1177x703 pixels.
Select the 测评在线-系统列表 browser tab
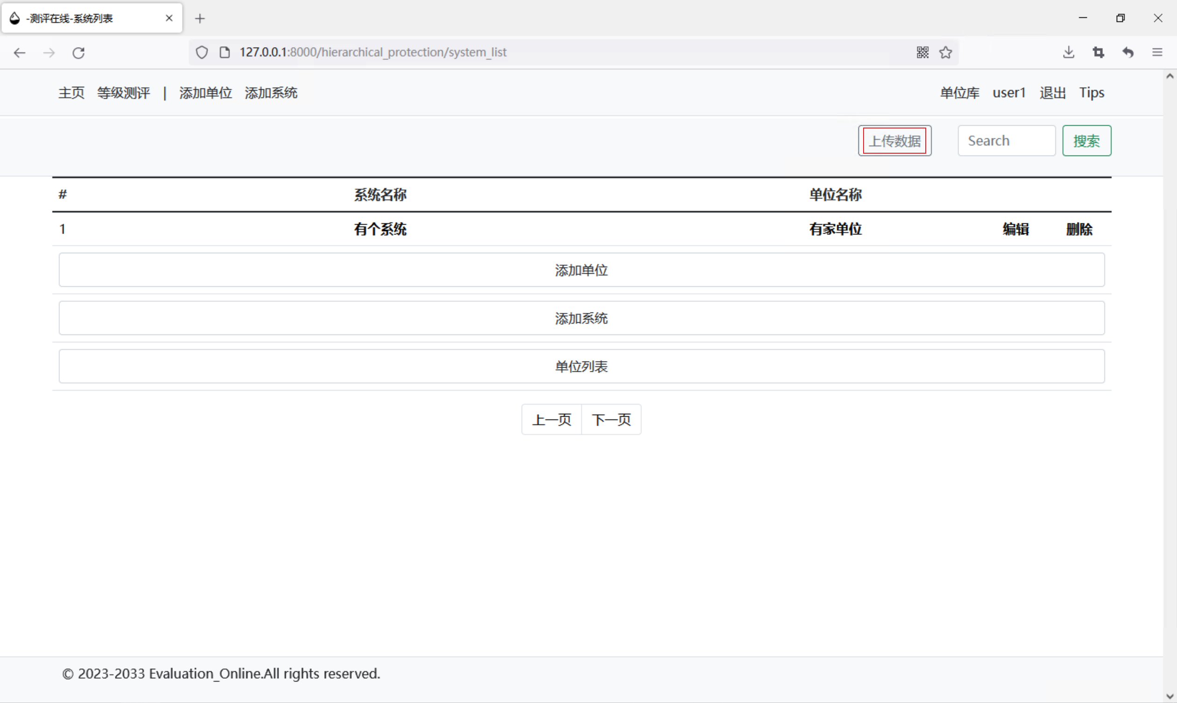click(92, 18)
